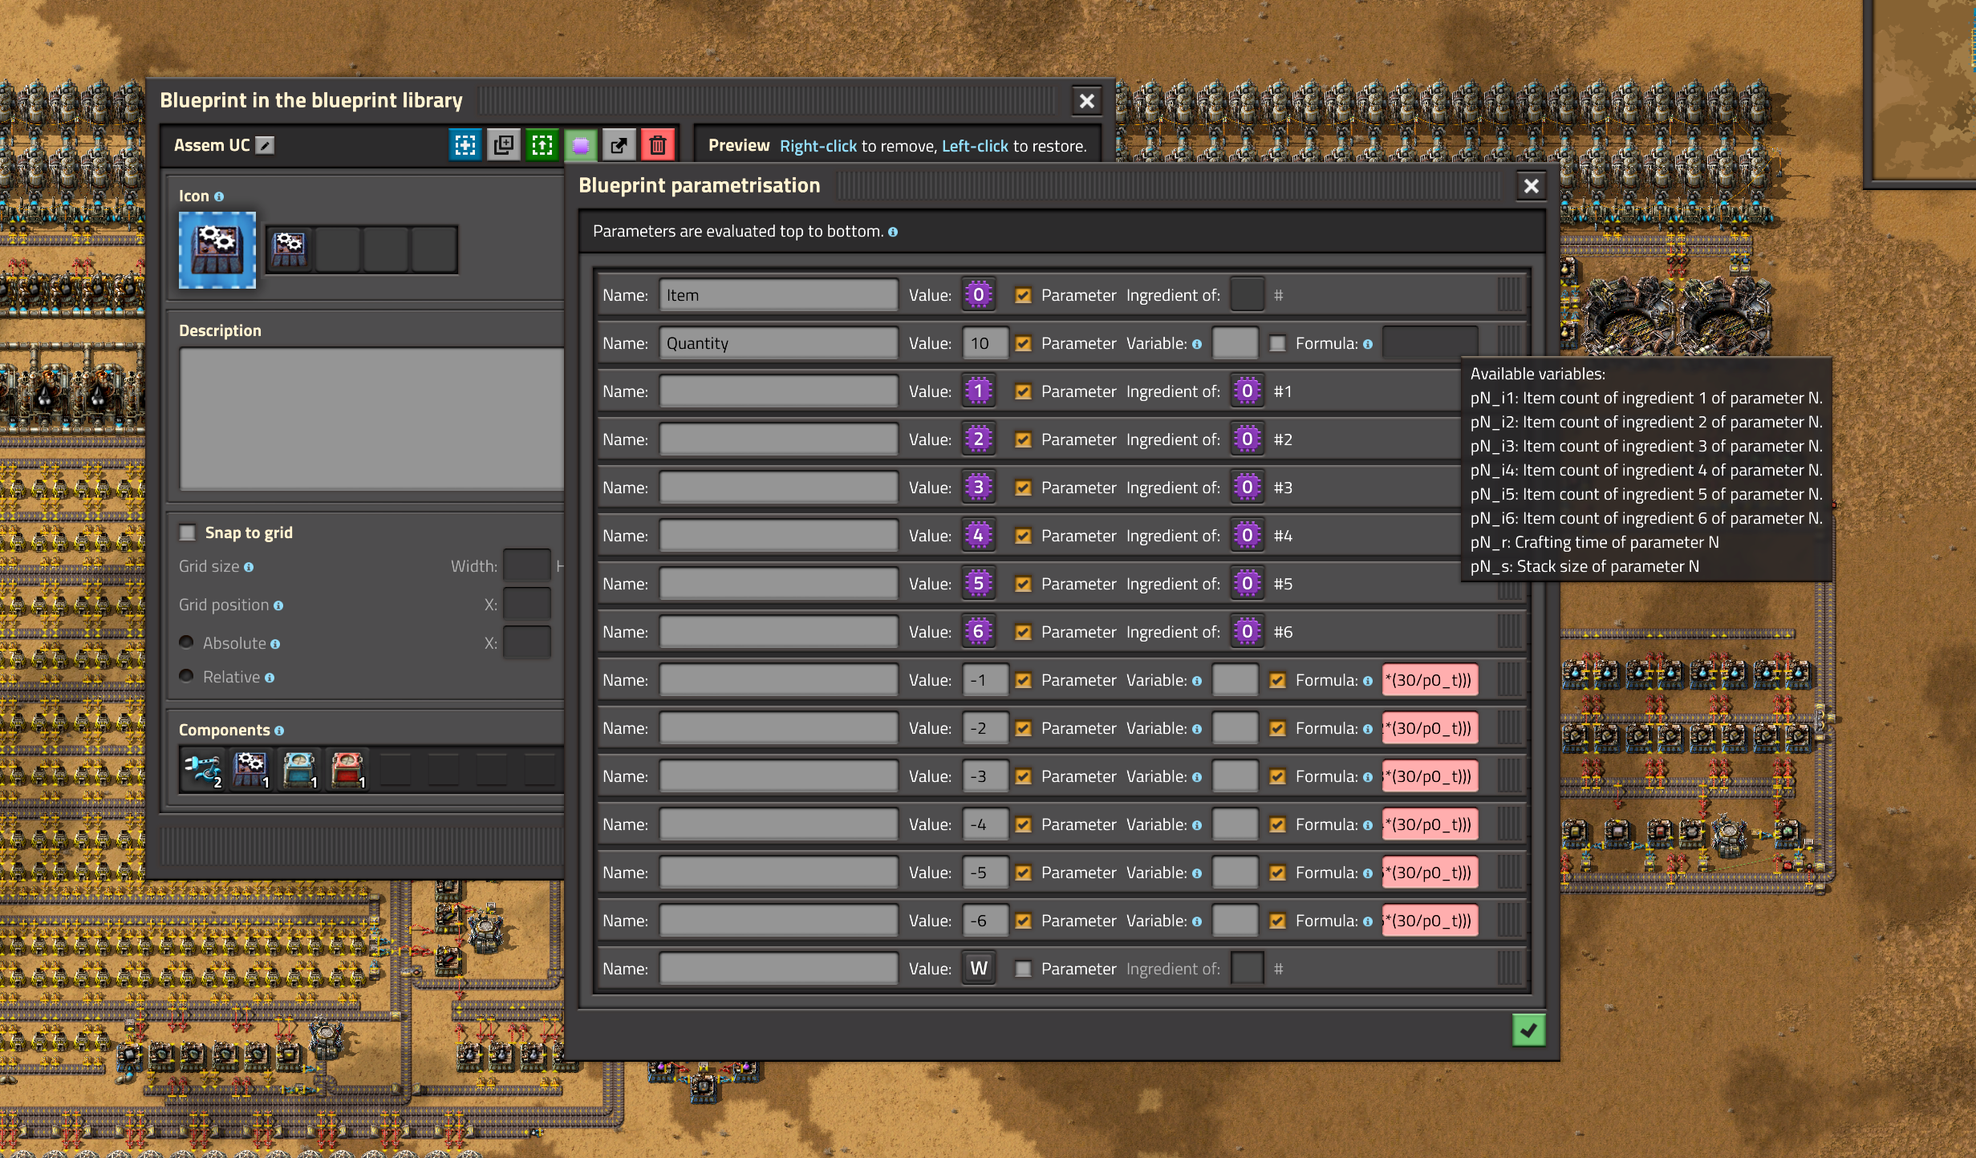Screen dimensions: 1976x1158
Task: Click the drag handle of the Item parameter row
Action: coord(1509,295)
